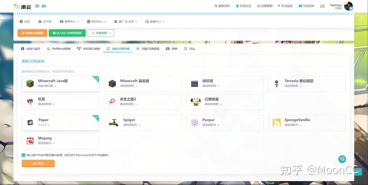Click the 进入MCSM管理面板 button
This screenshot has height=185, width=368.
tap(67, 33)
